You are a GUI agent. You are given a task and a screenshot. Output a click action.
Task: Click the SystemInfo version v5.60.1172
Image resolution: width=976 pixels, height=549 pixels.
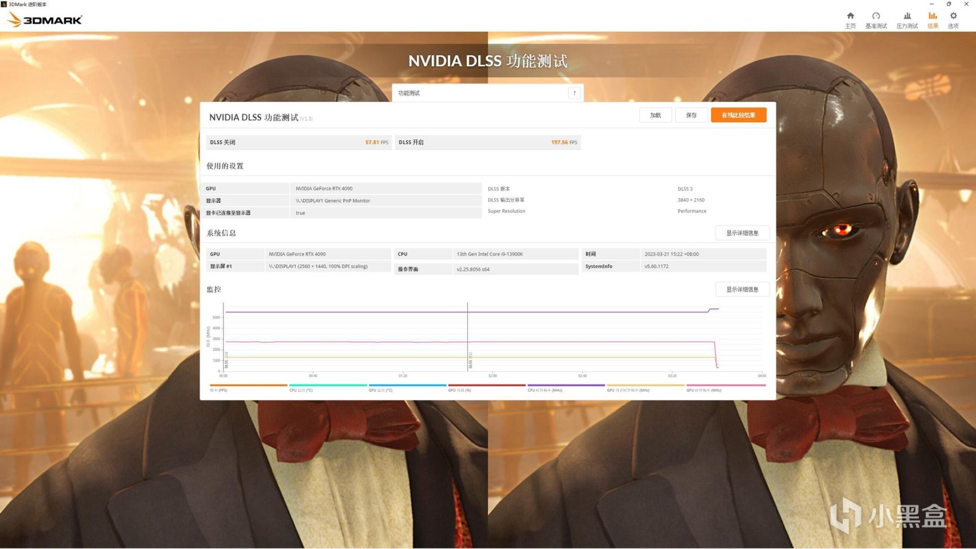coord(656,267)
